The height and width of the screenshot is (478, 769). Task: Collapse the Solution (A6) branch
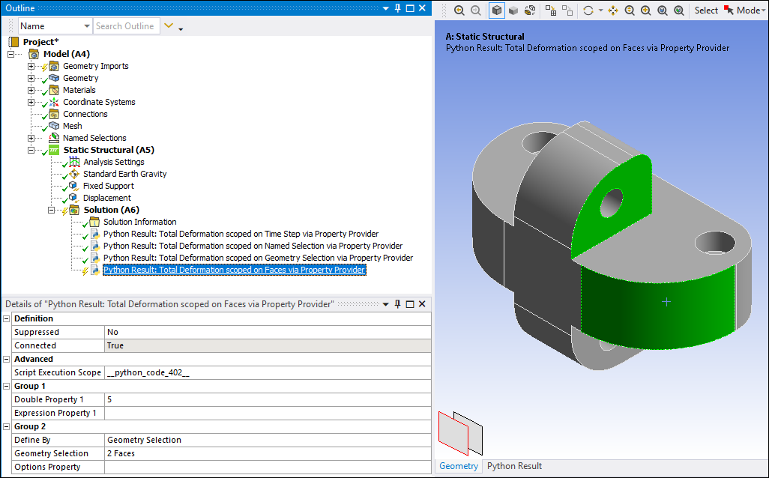click(51, 210)
